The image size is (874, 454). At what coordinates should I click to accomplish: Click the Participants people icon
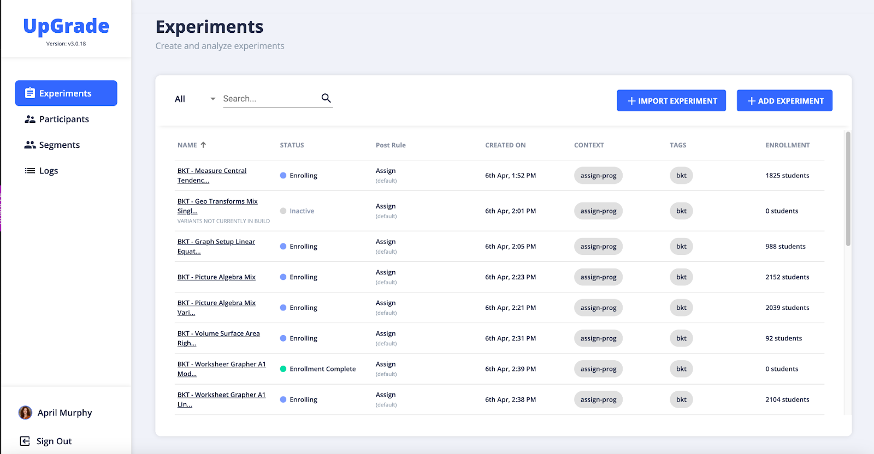(x=30, y=119)
